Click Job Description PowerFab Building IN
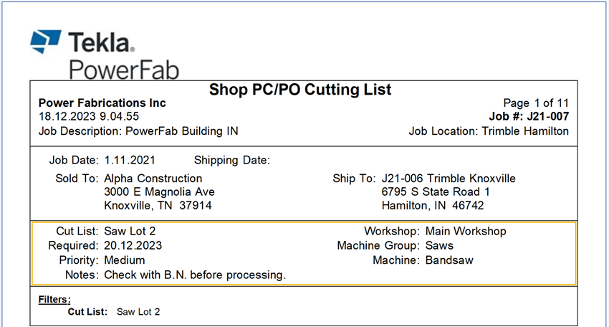This screenshot has width=609, height=327. point(138,131)
